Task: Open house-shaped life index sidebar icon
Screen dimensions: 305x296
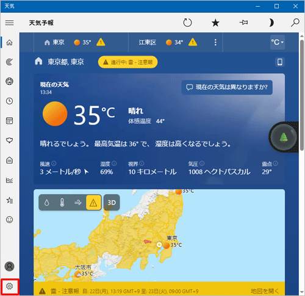Action: (10, 161)
